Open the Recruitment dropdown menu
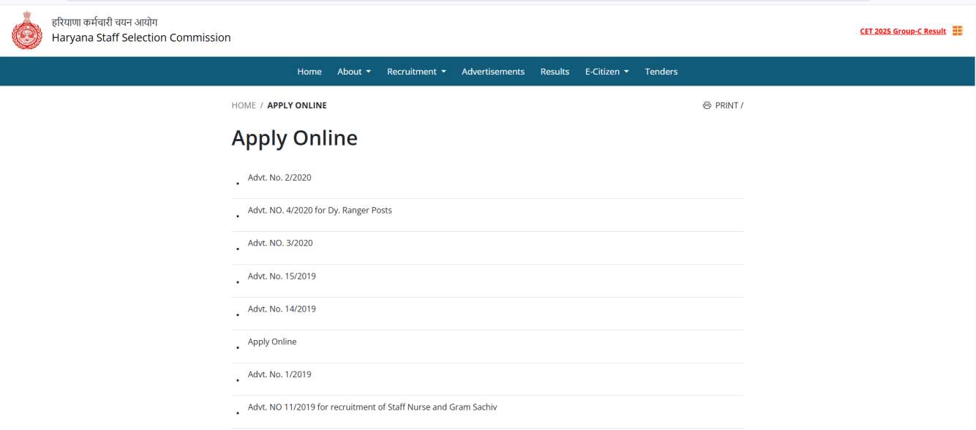The image size is (976, 430). coord(416,71)
